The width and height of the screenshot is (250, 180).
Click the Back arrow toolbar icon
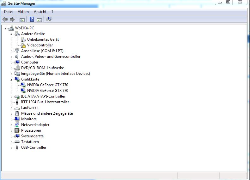[x=5, y=20]
